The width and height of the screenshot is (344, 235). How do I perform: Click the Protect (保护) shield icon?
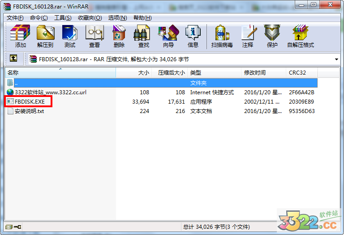pyautogui.click(x=272, y=36)
